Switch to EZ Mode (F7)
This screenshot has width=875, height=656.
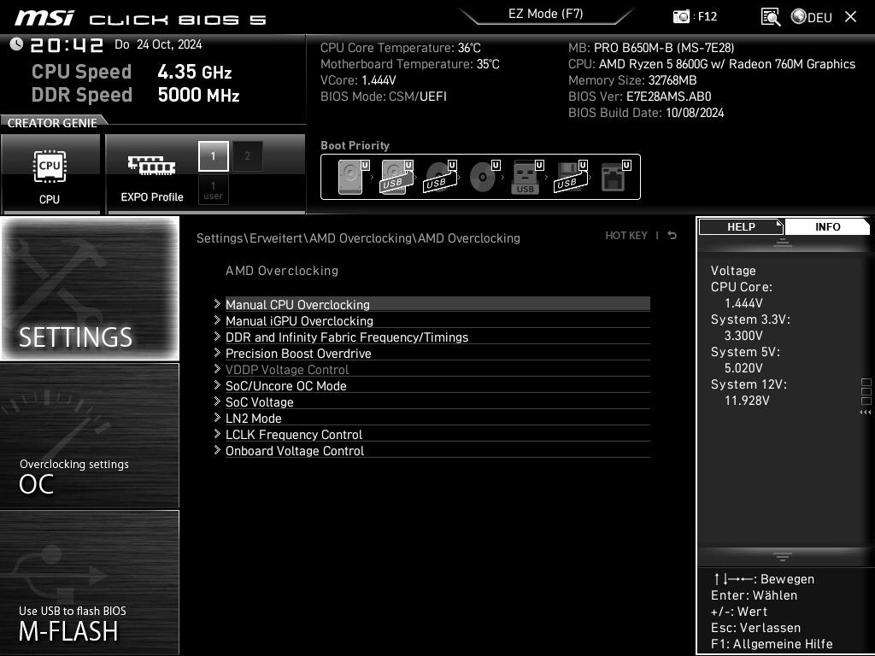point(546,14)
